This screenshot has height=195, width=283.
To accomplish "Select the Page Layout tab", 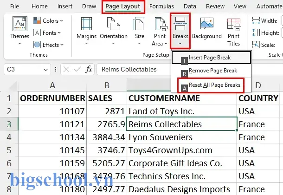I will 123,6.
